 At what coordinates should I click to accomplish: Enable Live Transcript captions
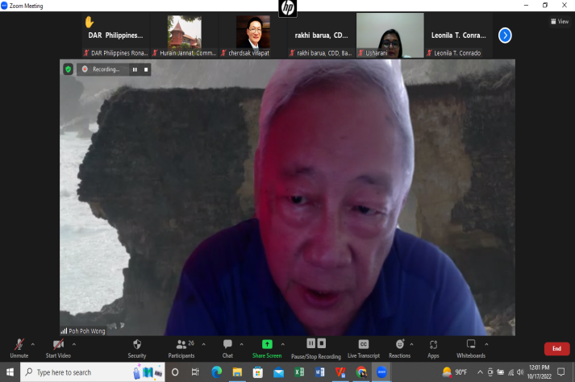click(x=363, y=345)
